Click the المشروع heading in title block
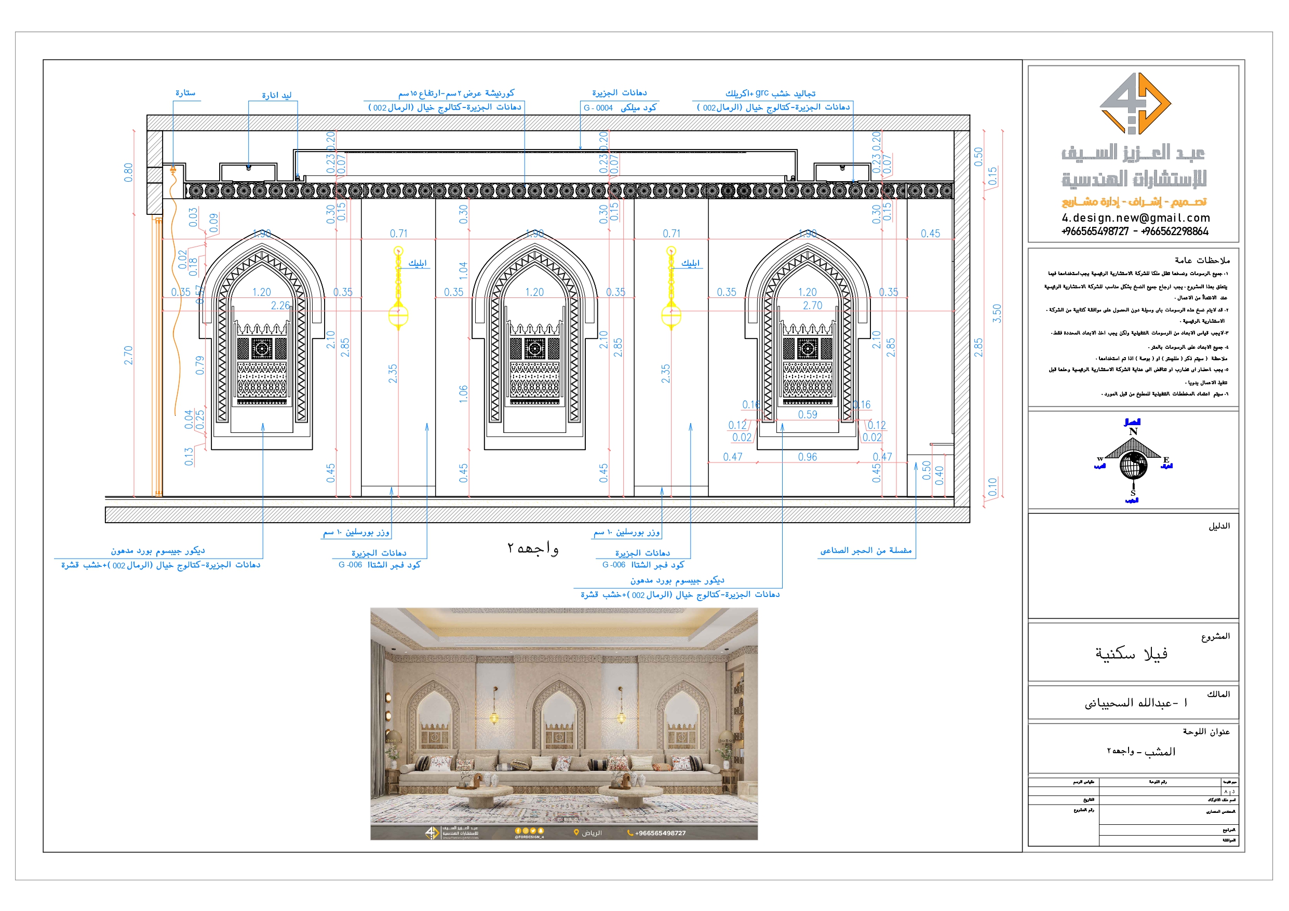The height and width of the screenshot is (911, 1289). (1215, 636)
